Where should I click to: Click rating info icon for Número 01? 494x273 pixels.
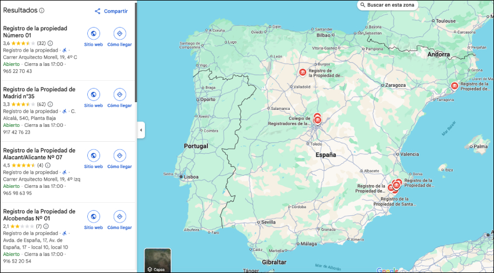point(50,43)
